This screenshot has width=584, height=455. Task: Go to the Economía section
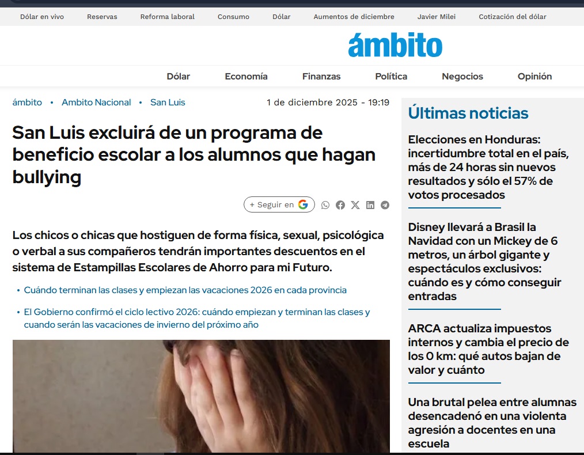(x=246, y=76)
